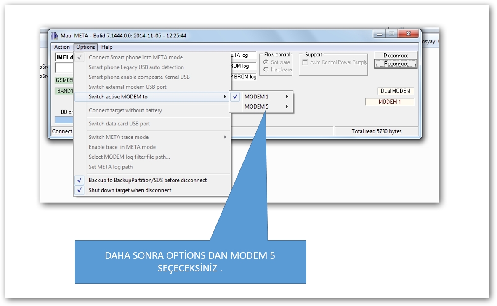Expand the MODEM 1 submenu arrow

(287, 97)
